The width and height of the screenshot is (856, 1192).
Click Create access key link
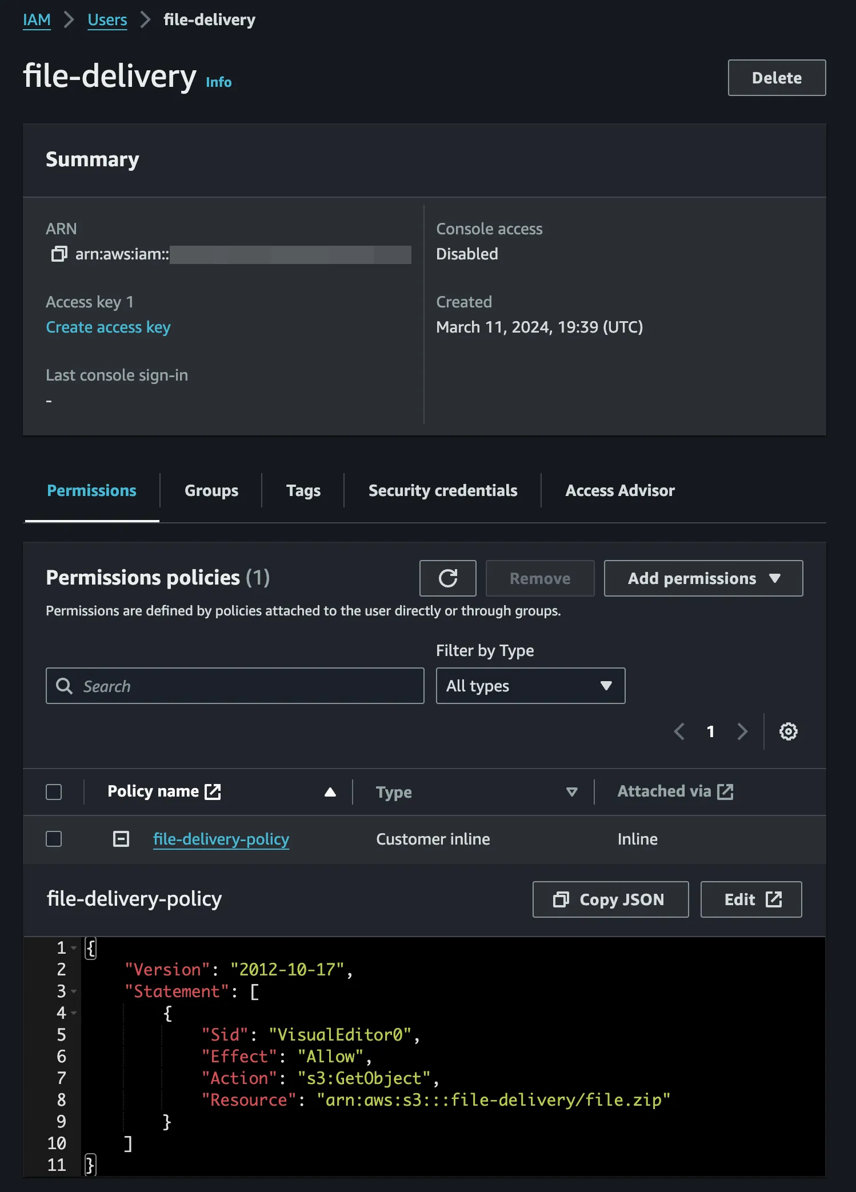tap(108, 327)
